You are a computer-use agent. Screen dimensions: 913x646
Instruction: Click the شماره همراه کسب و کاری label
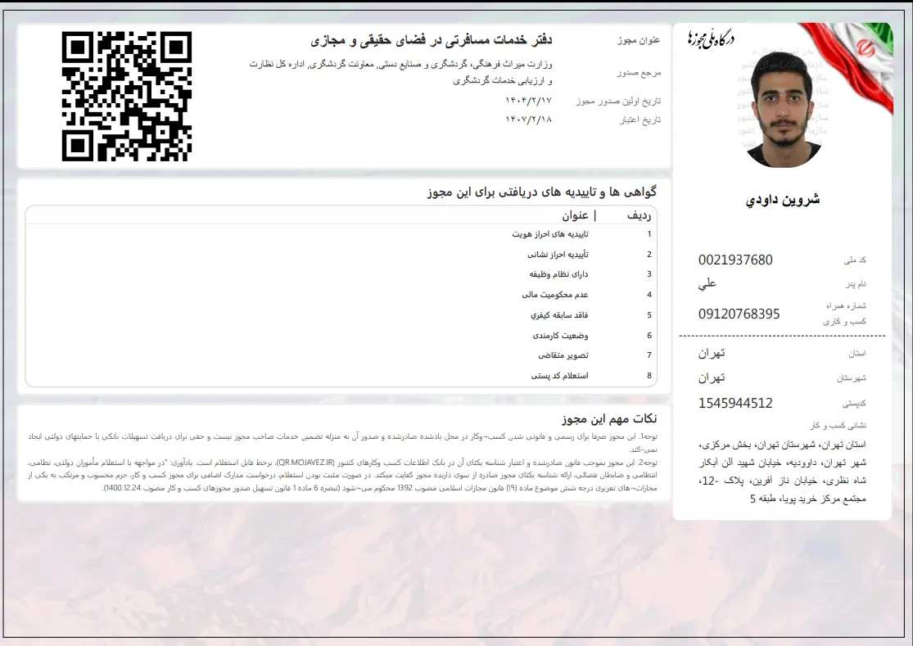845,313
